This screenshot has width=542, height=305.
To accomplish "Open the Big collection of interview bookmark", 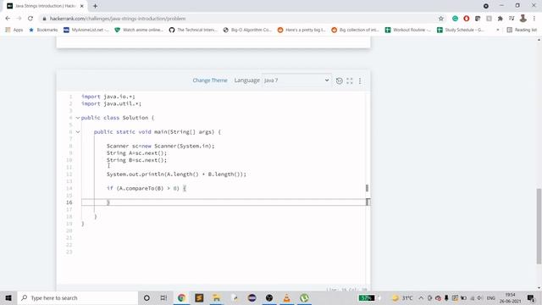I will tap(356, 30).
